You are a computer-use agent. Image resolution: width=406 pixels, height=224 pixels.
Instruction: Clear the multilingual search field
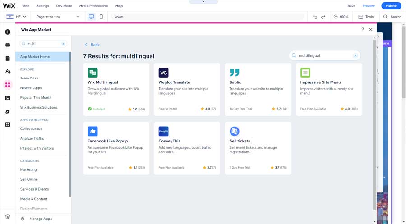pos(355,55)
